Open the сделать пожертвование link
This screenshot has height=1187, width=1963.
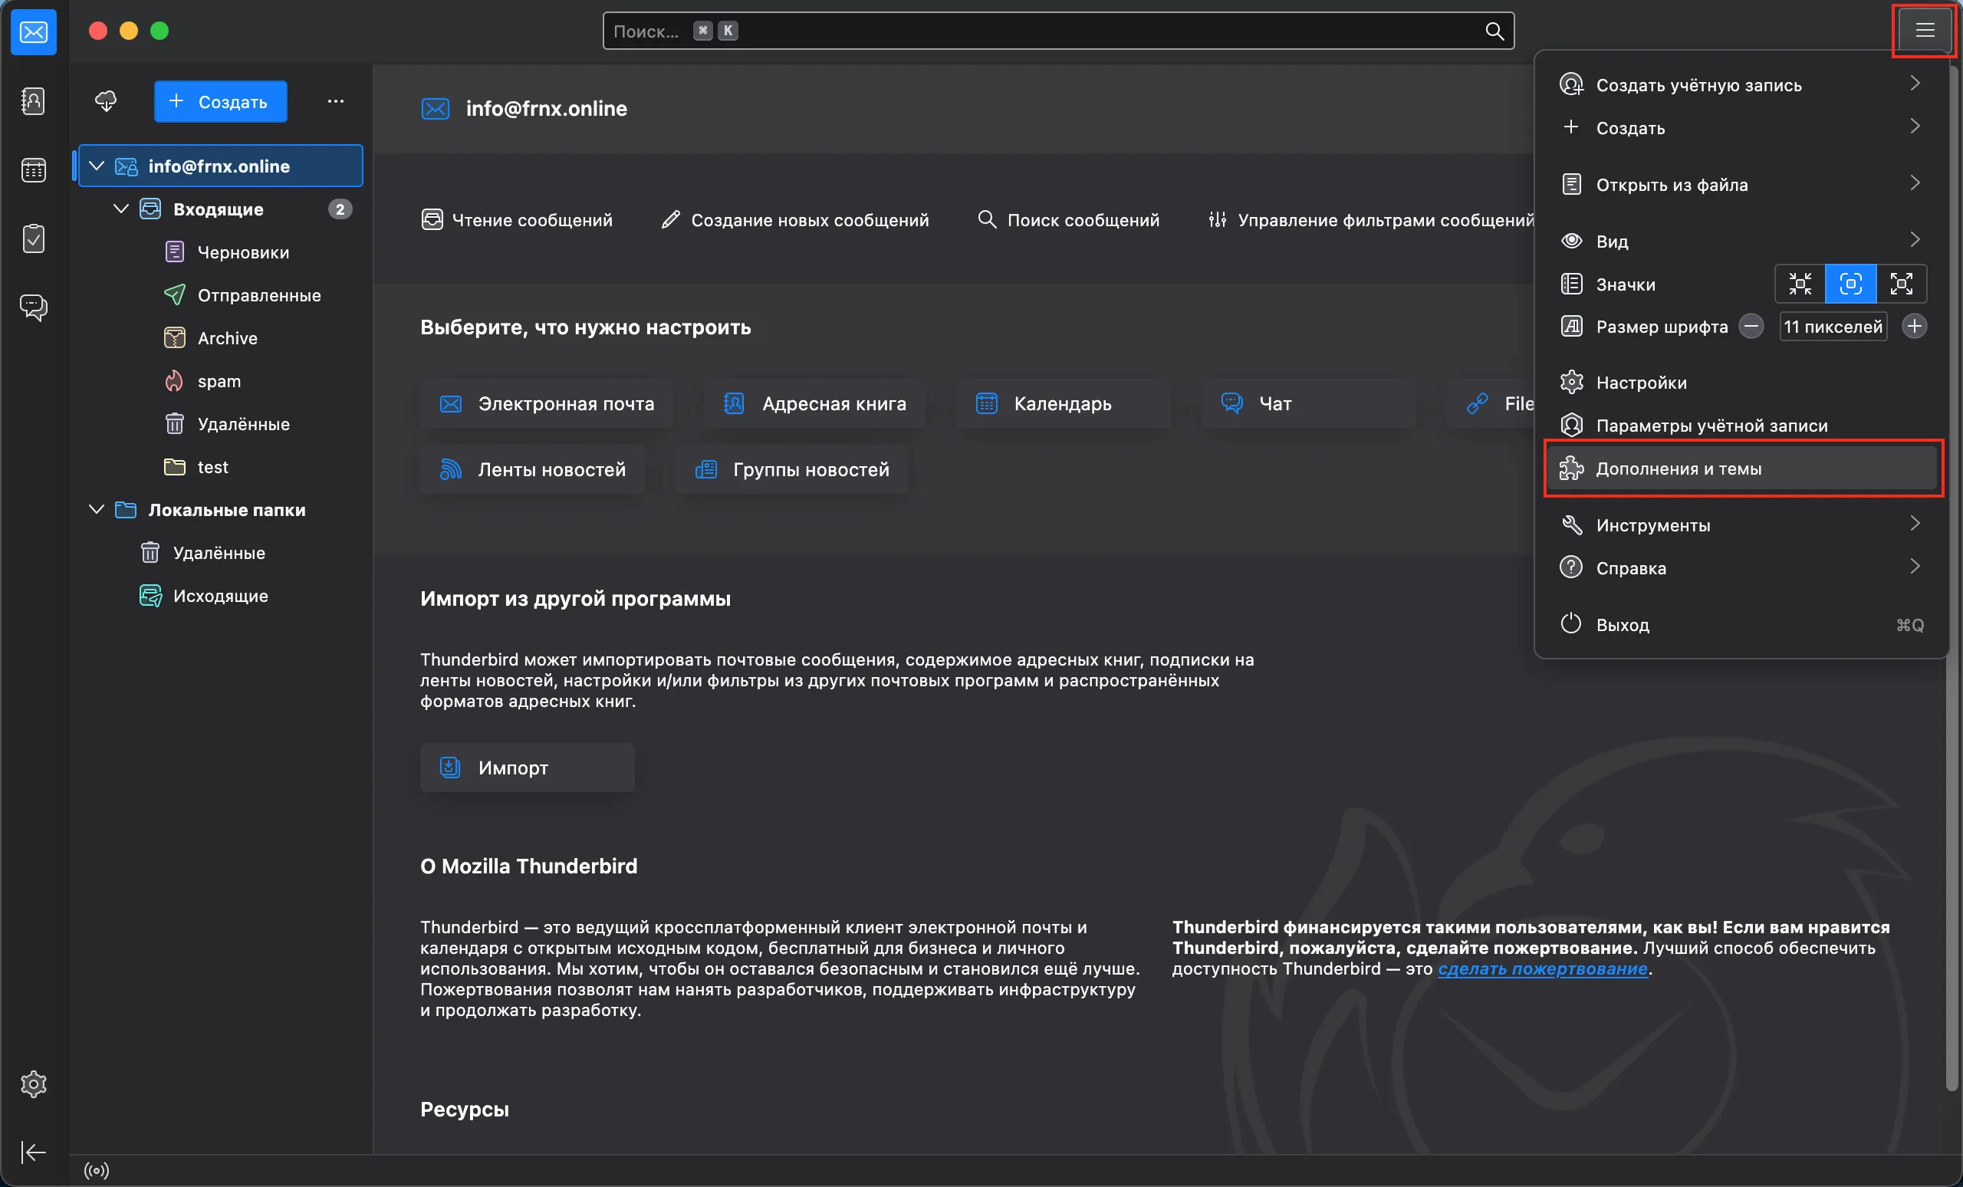[x=1541, y=968]
